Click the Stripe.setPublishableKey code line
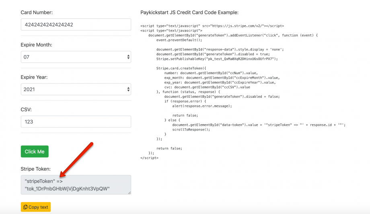The image size is (370, 214). tap(217, 59)
